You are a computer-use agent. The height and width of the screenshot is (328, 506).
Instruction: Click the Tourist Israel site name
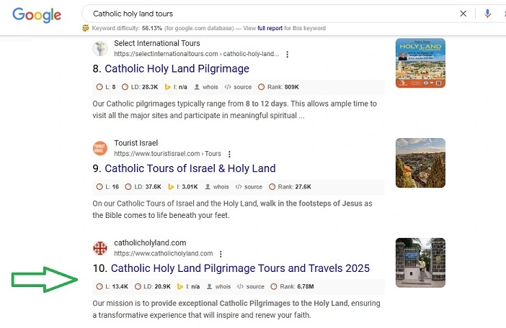click(136, 143)
